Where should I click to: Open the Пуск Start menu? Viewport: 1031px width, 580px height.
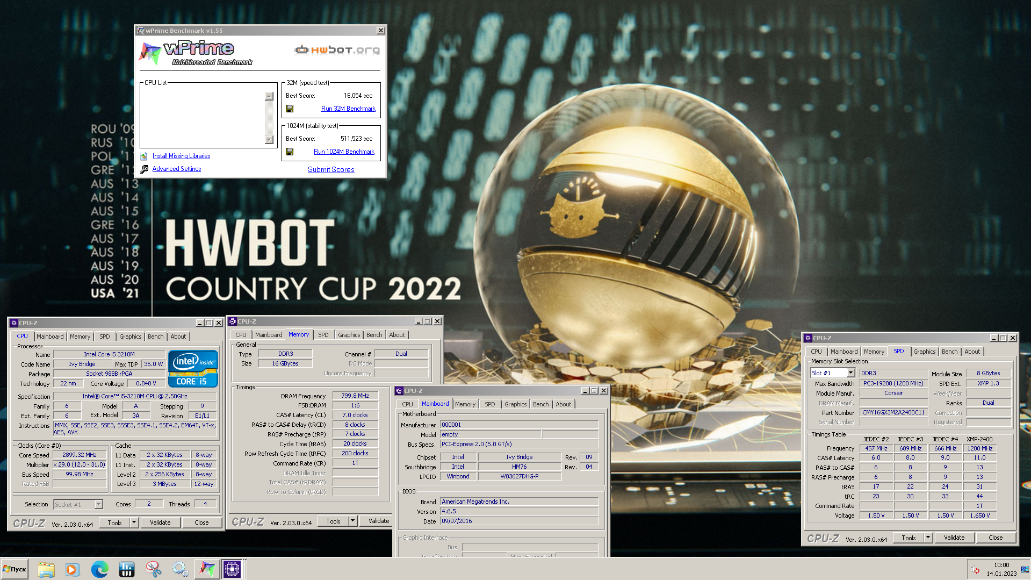[15, 569]
